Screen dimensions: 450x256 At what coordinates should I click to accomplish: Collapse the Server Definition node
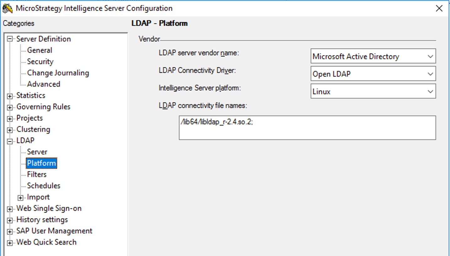[10, 39]
